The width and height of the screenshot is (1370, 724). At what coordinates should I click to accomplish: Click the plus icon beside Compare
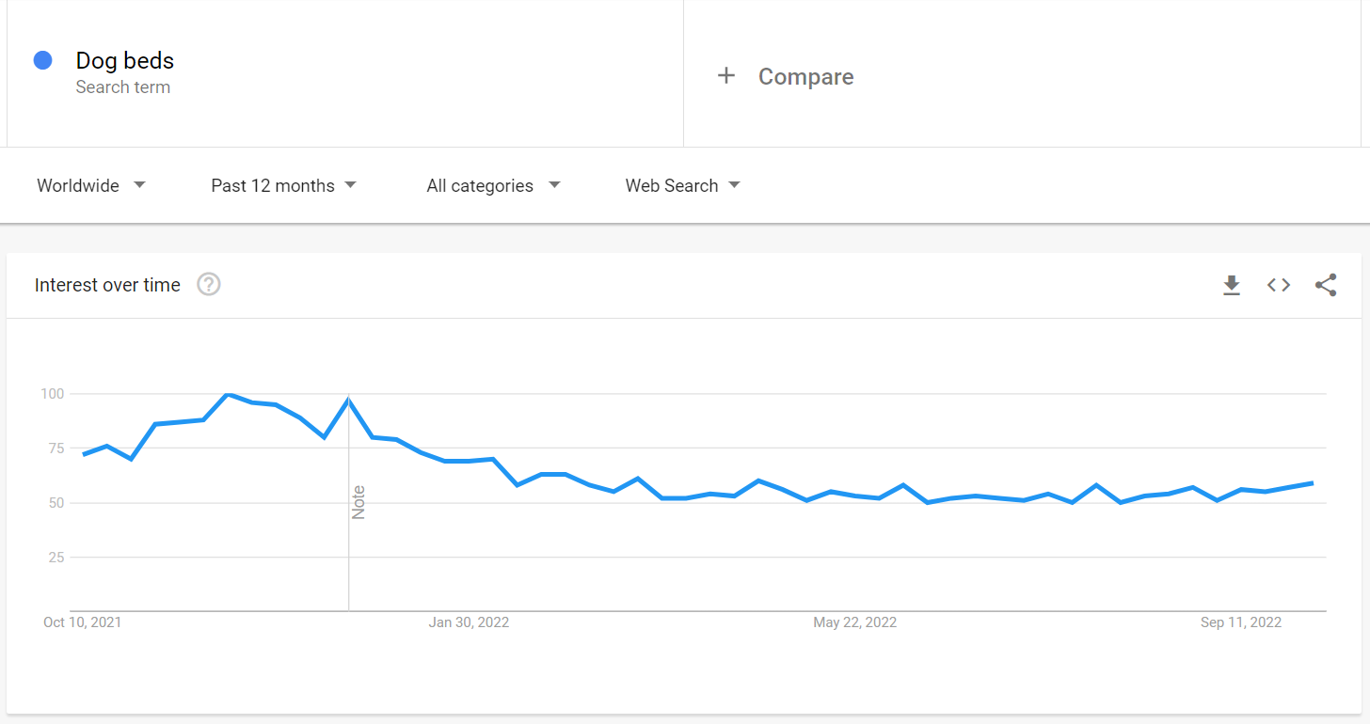pos(725,76)
